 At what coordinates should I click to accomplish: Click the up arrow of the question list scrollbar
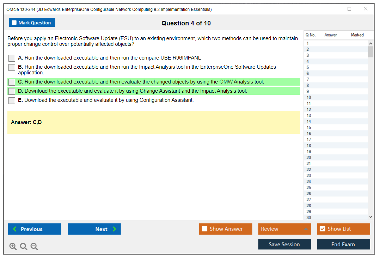tap(370, 43)
